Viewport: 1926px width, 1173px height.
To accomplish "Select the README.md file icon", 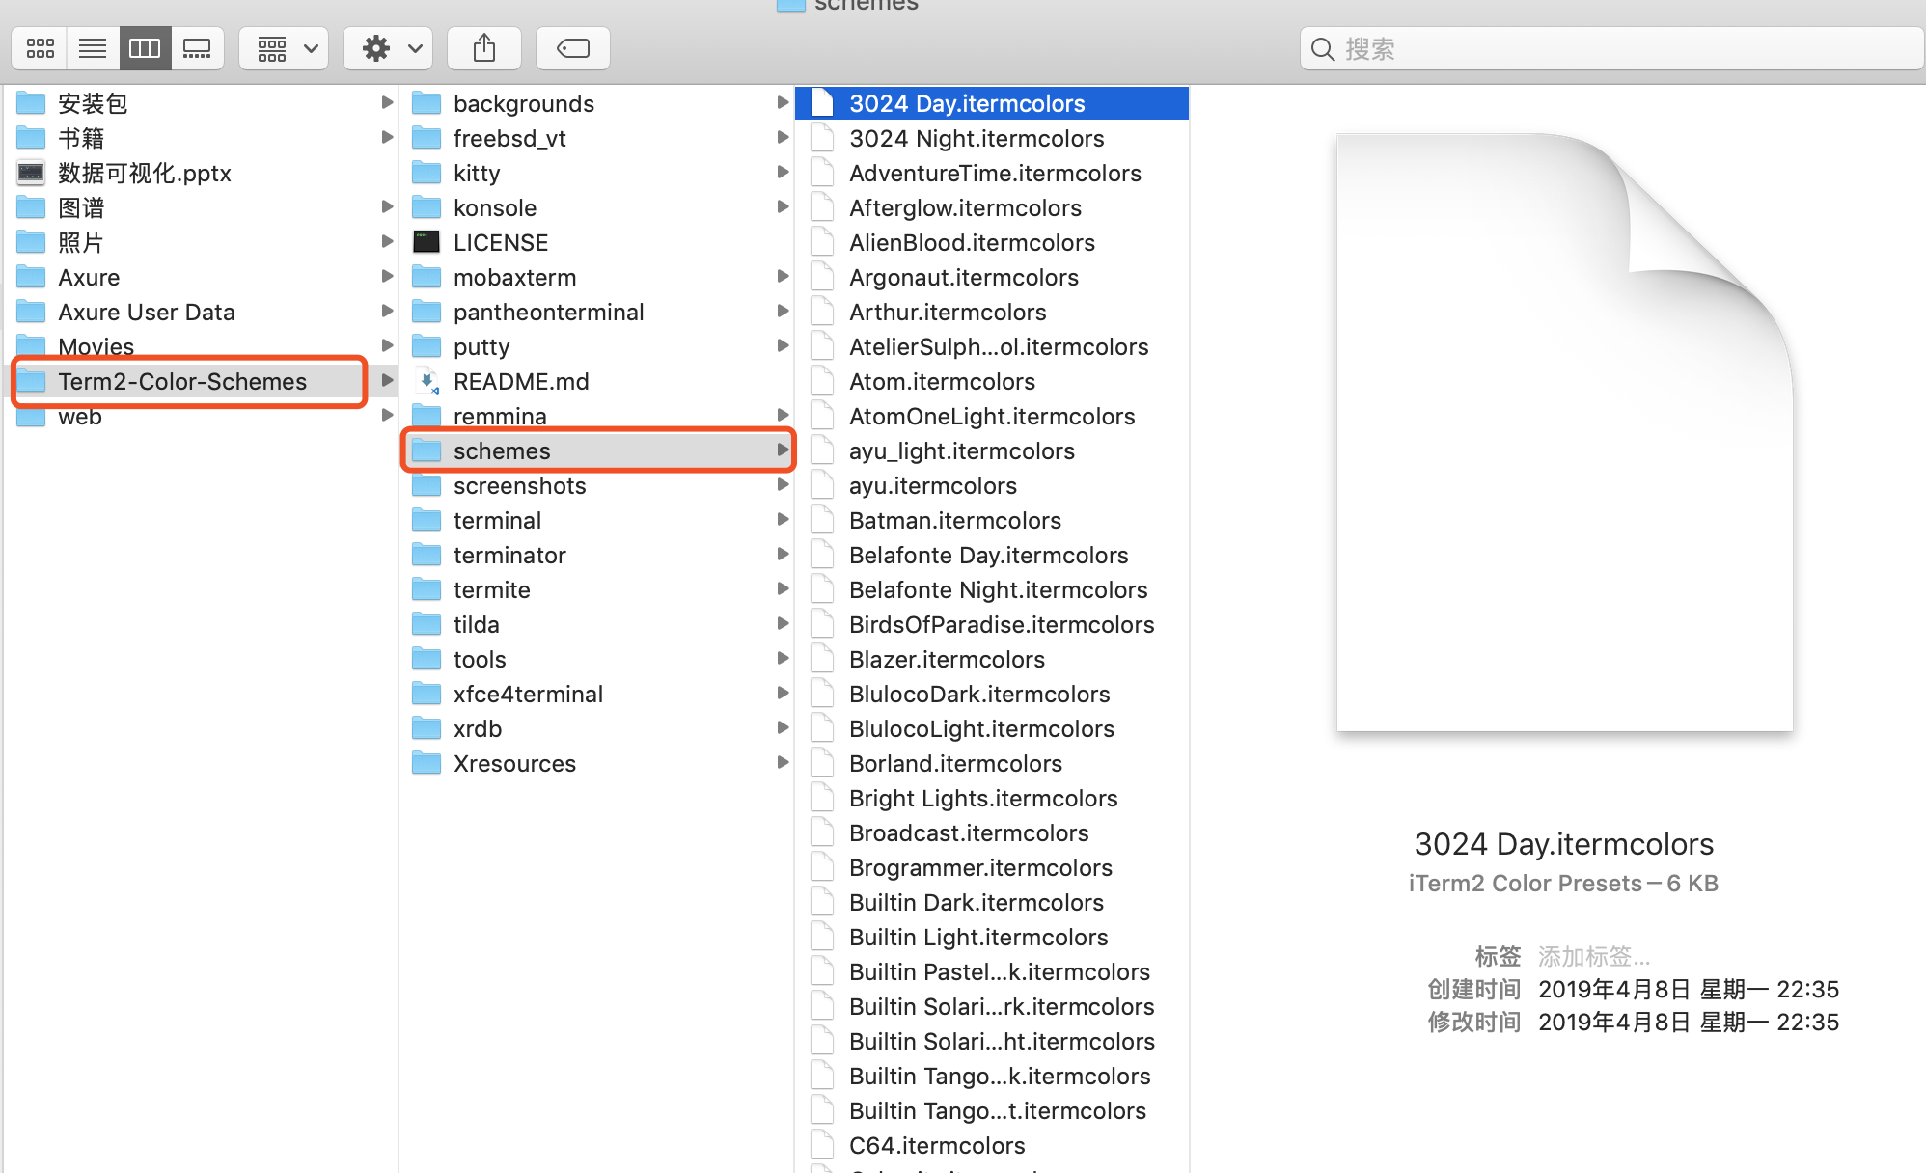I will (426, 381).
